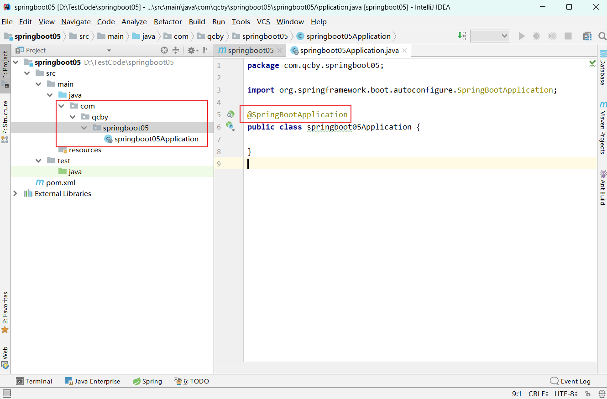Image resolution: width=607 pixels, height=399 pixels.
Task: Hide the Project panel with the arrow icon
Action: [206, 50]
